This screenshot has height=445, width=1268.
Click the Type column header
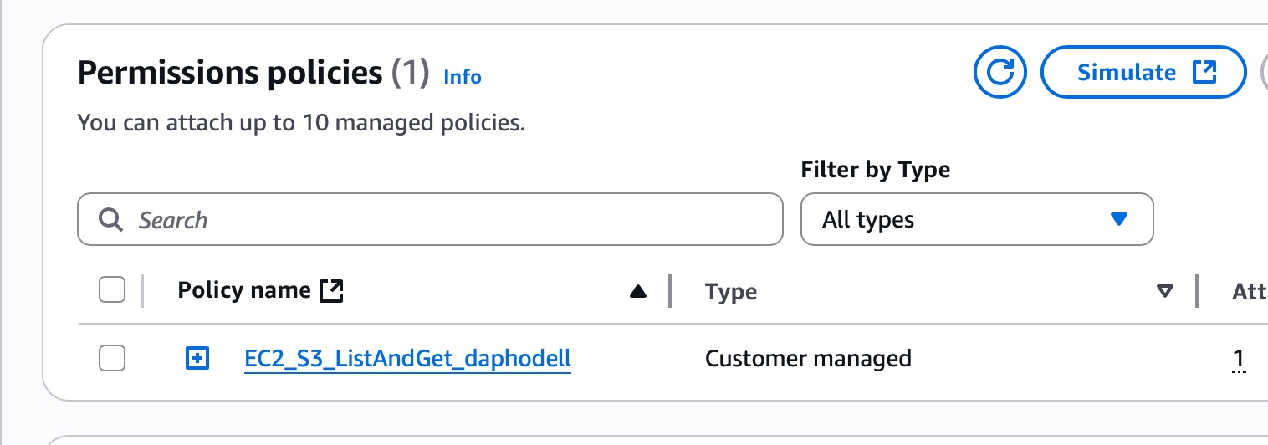(x=731, y=291)
